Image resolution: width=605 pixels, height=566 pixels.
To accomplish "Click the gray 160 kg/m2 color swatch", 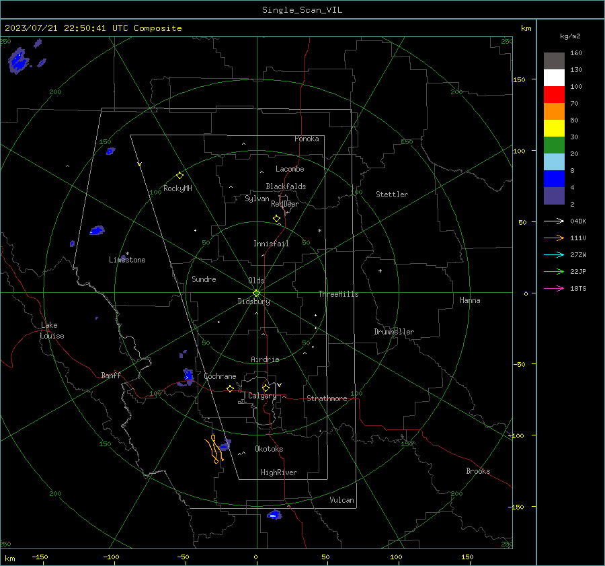I will (x=554, y=61).
